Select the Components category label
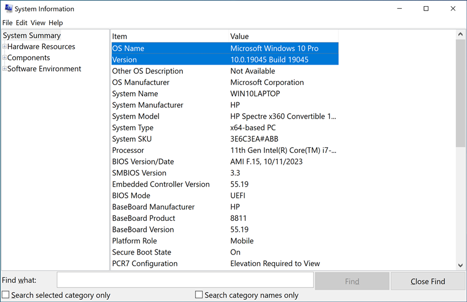This screenshot has width=467, height=302. pos(29,57)
